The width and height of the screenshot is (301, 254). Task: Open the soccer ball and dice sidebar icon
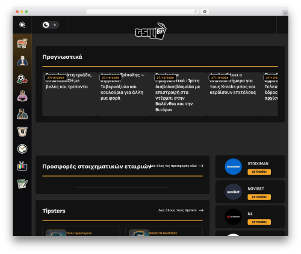22,79
